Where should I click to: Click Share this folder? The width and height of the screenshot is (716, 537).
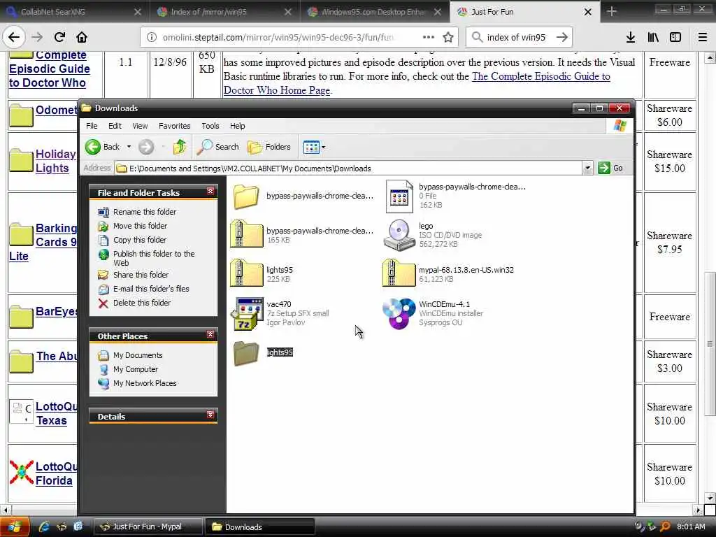141,275
